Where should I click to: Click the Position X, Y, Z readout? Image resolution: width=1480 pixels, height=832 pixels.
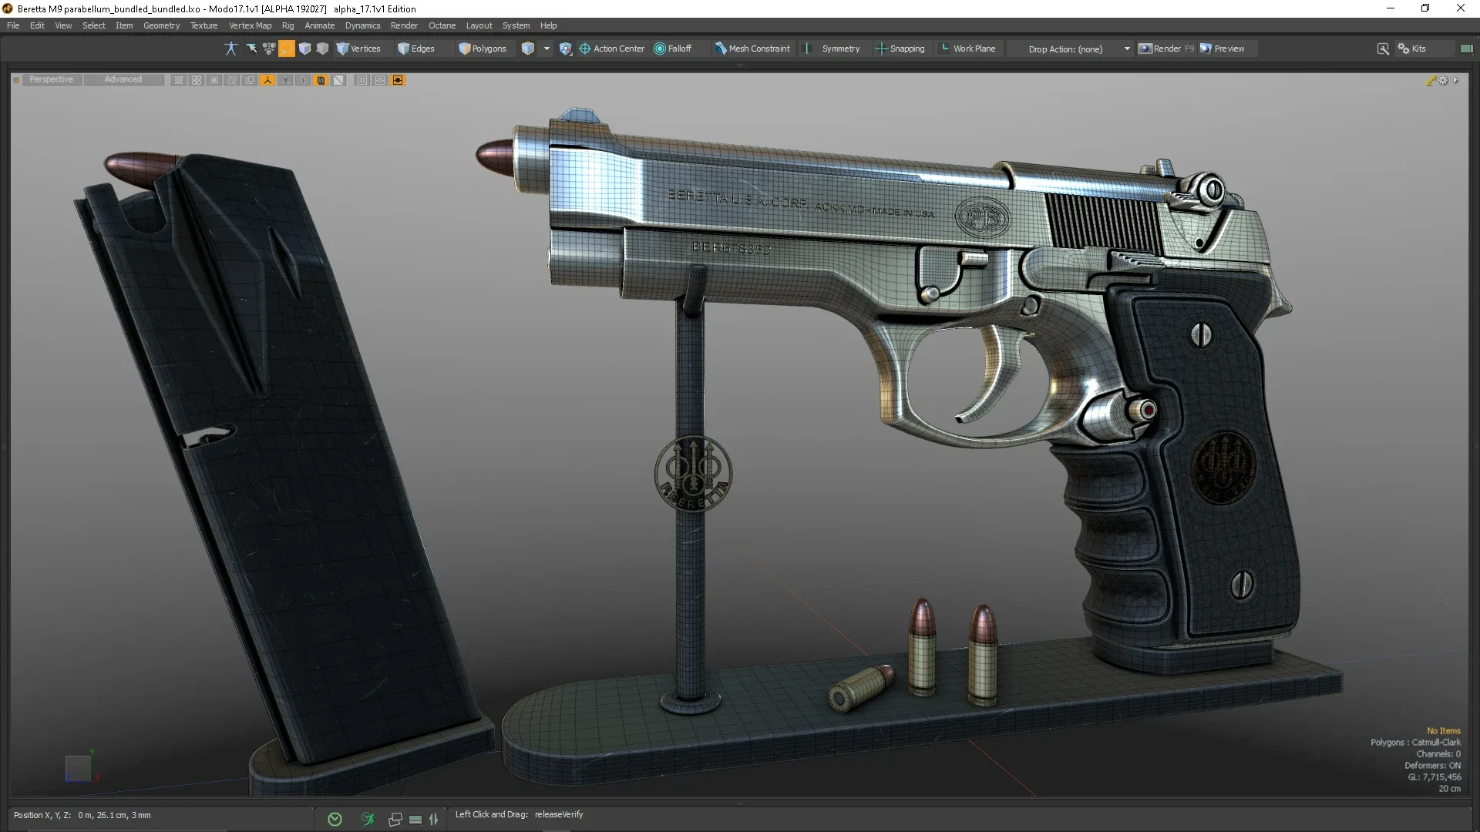82,815
